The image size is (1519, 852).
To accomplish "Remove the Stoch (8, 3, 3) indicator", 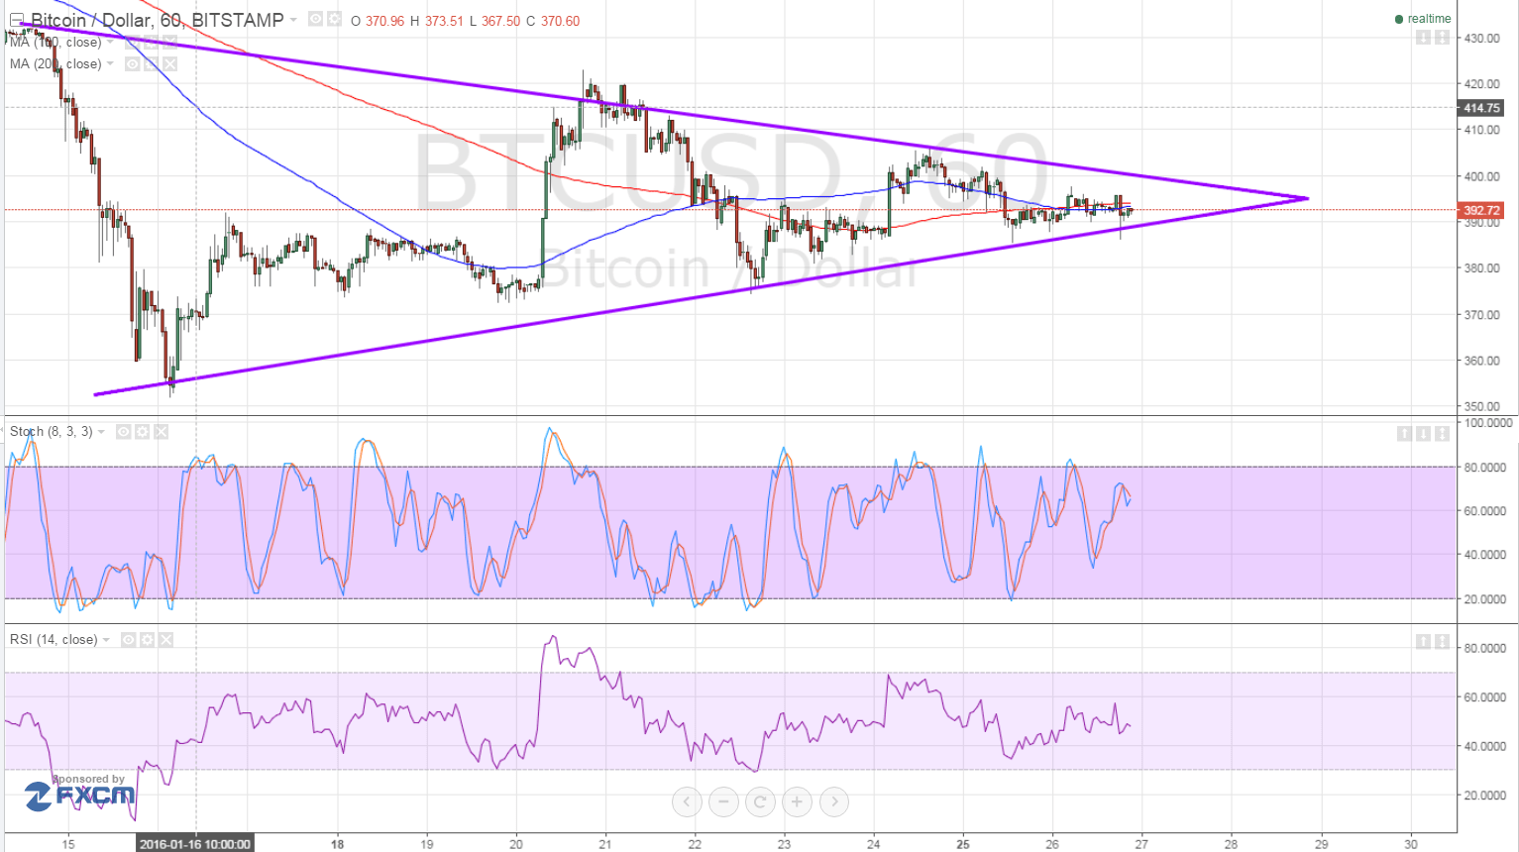I will pyautogui.click(x=161, y=432).
